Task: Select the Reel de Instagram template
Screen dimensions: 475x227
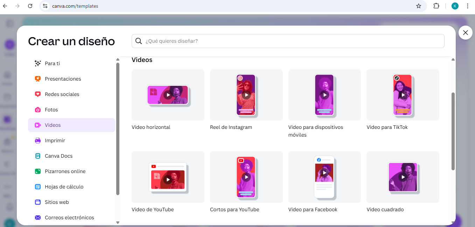Action: click(246, 95)
